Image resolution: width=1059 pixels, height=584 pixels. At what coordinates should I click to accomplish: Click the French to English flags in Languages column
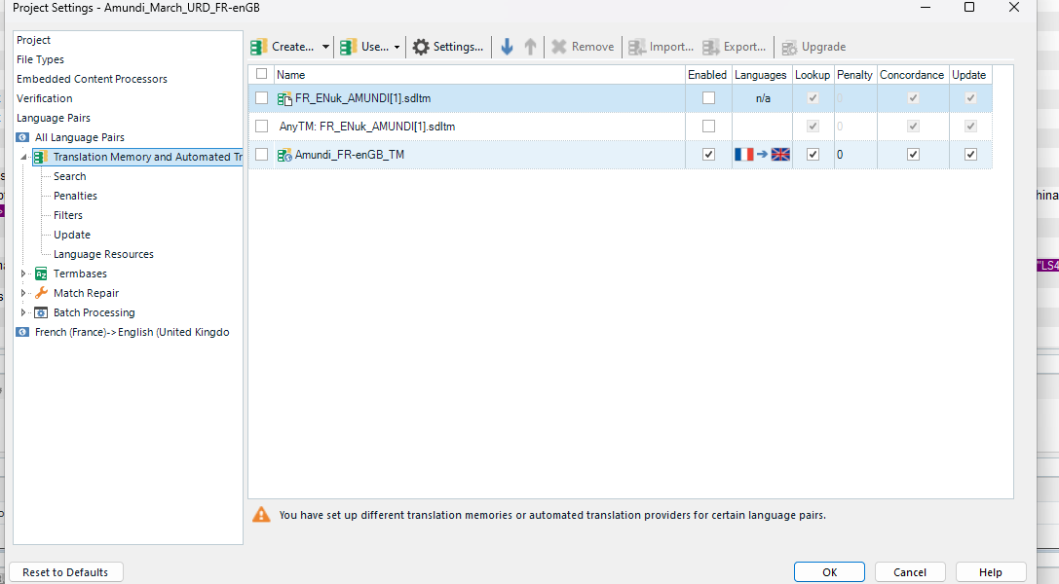pos(763,155)
